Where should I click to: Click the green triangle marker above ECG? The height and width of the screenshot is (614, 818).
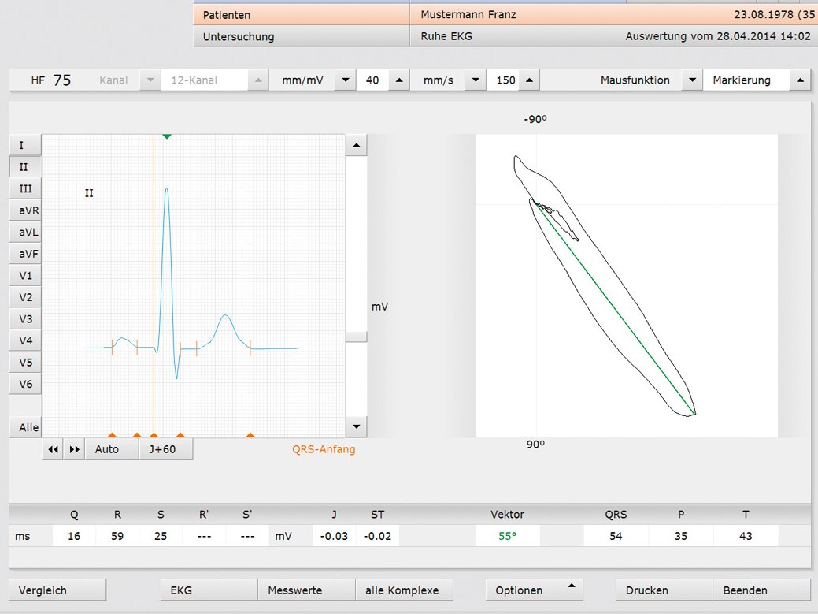pyautogui.click(x=166, y=136)
